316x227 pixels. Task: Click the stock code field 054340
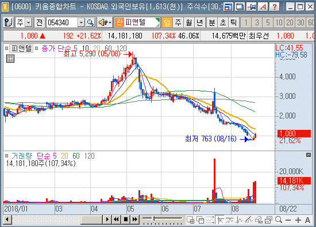(61, 22)
